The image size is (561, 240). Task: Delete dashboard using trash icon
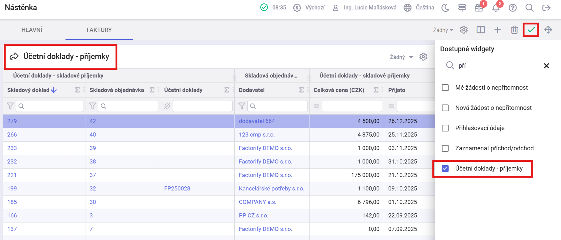[x=514, y=30]
